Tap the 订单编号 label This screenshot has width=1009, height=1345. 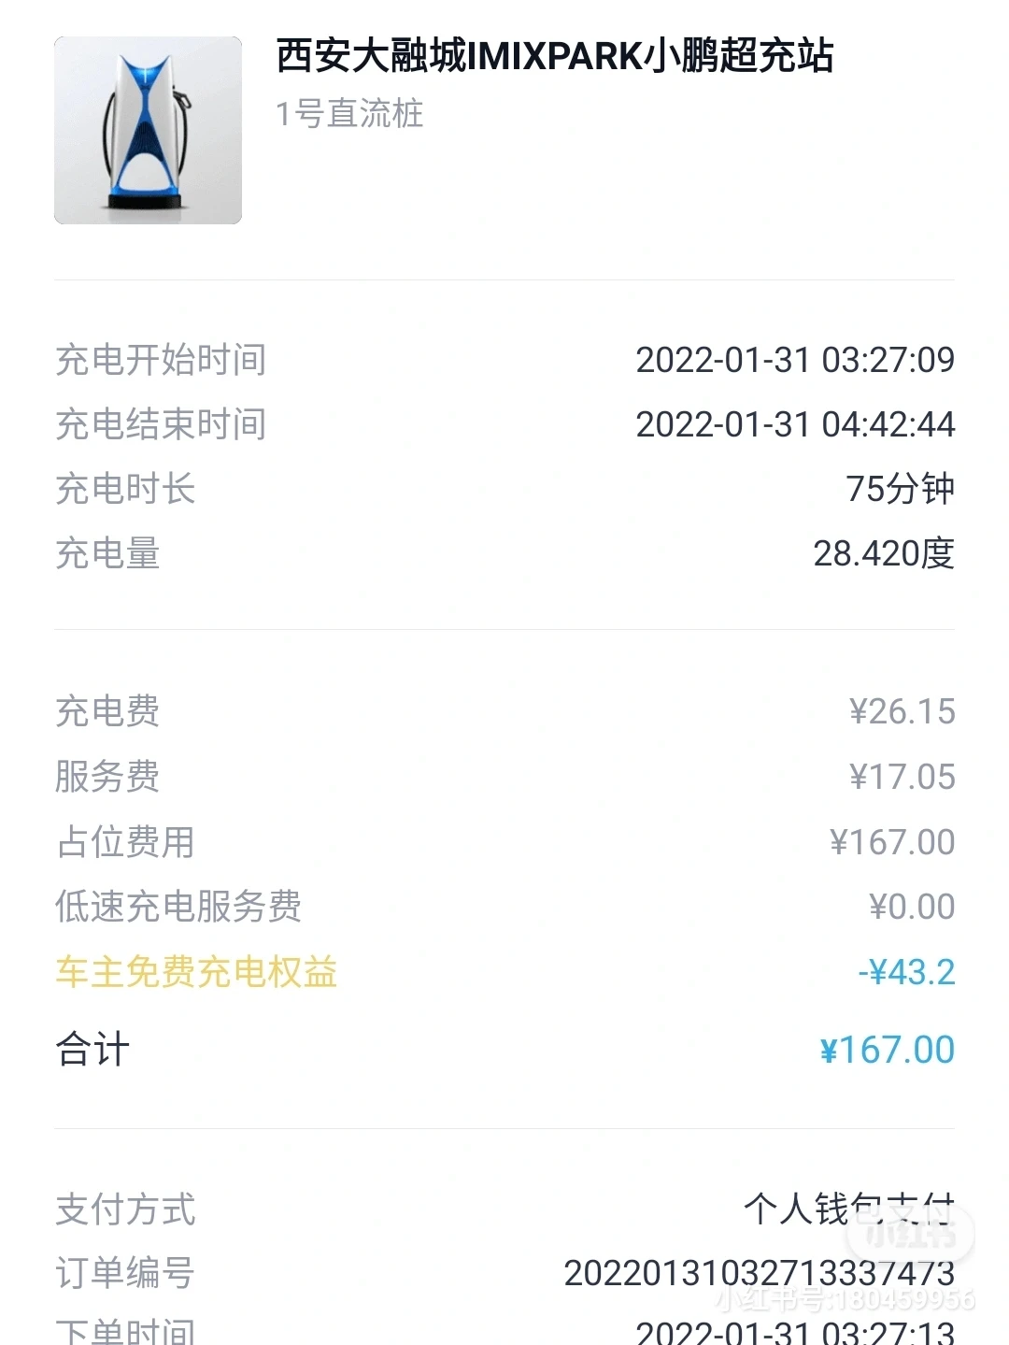tap(126, 1273)
